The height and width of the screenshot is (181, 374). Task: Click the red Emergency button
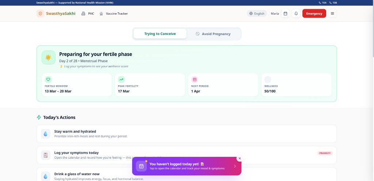coord(314,14)
